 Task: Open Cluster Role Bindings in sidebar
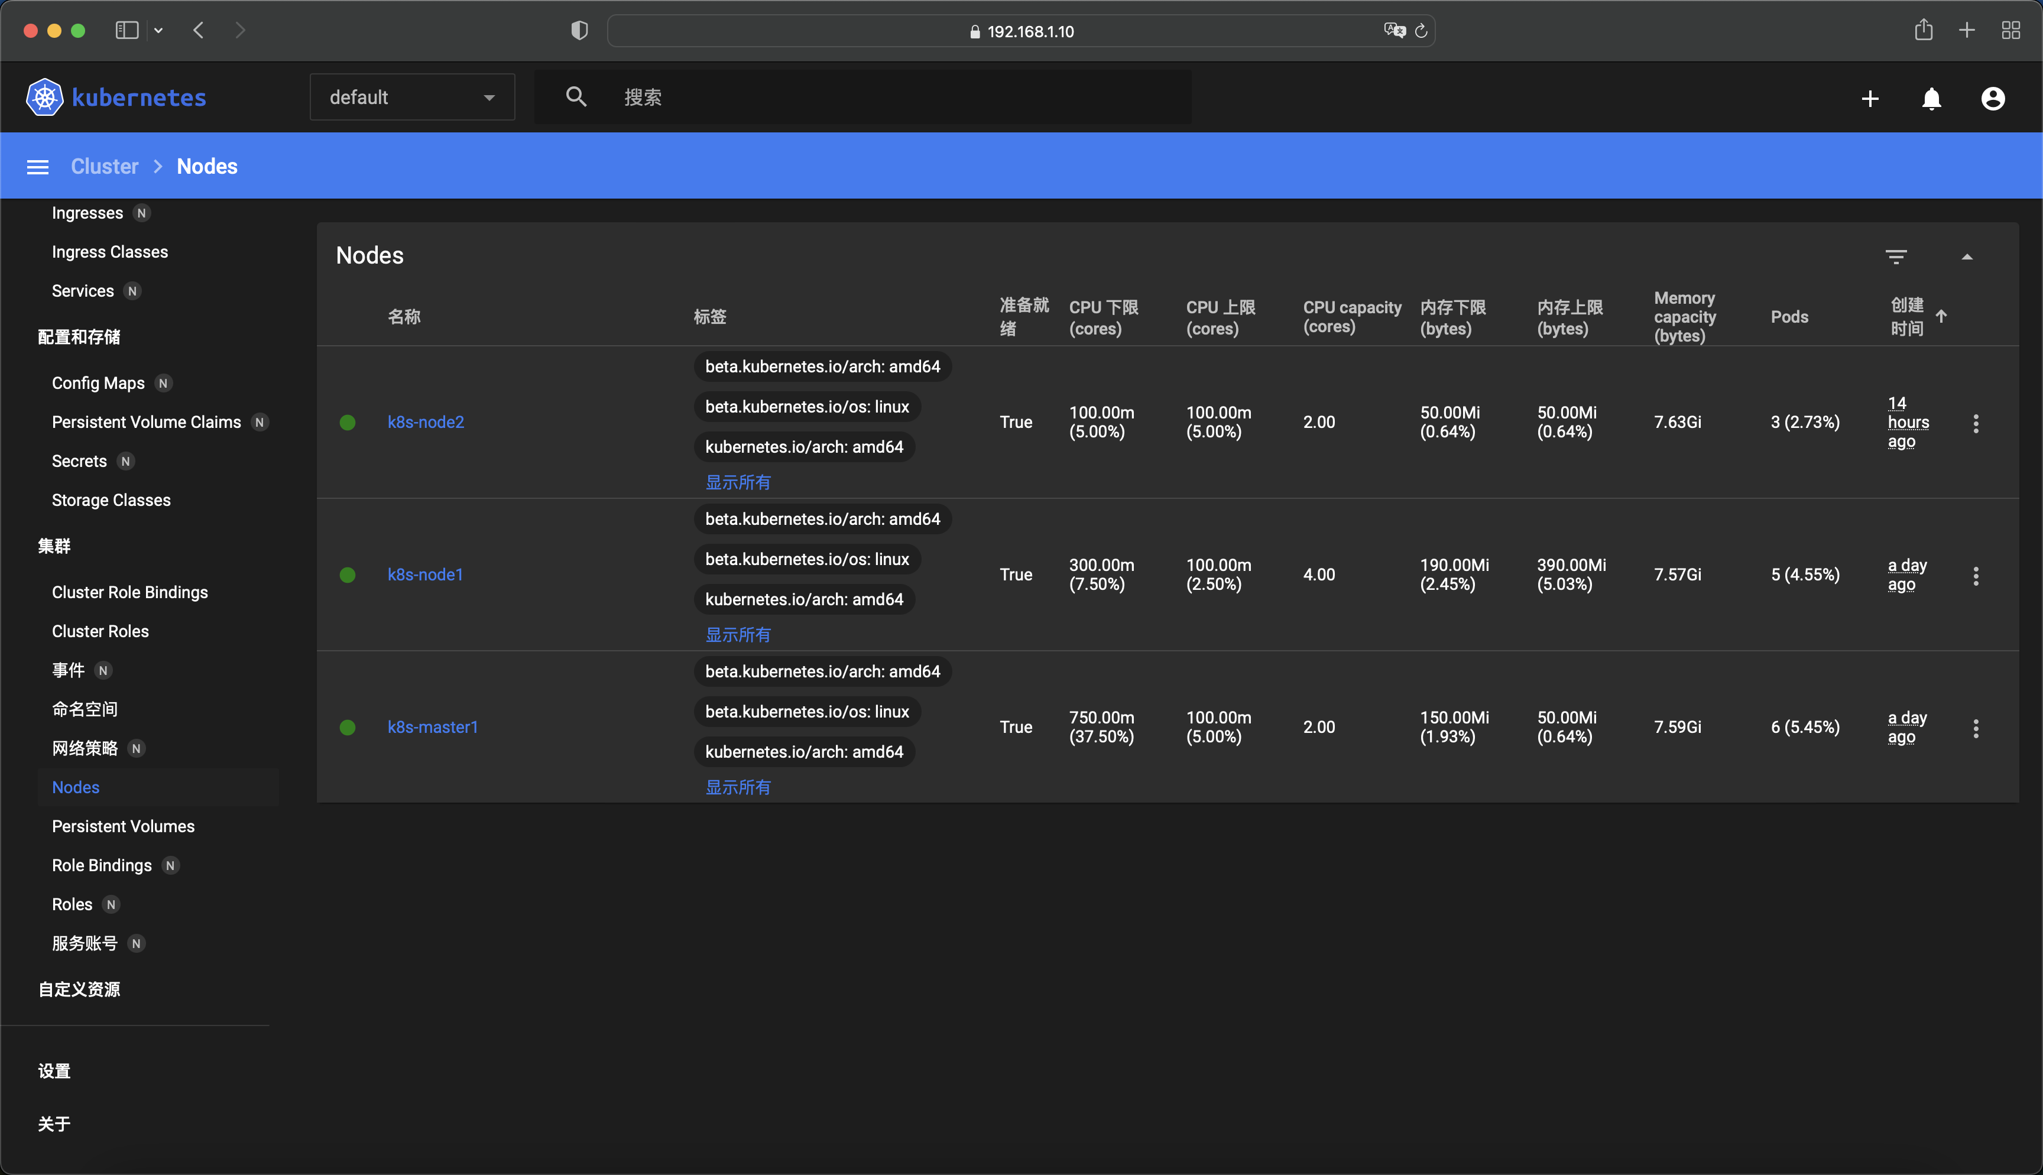(129, 592)
